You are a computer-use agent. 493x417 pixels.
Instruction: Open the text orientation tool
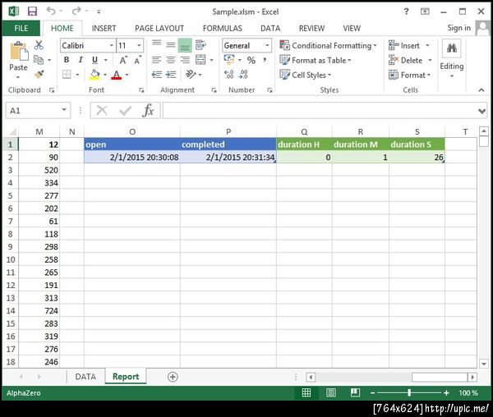[x=191, y=75]
